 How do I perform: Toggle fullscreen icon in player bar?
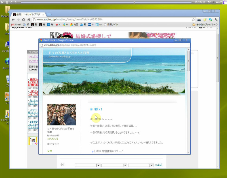coord(209,2)
